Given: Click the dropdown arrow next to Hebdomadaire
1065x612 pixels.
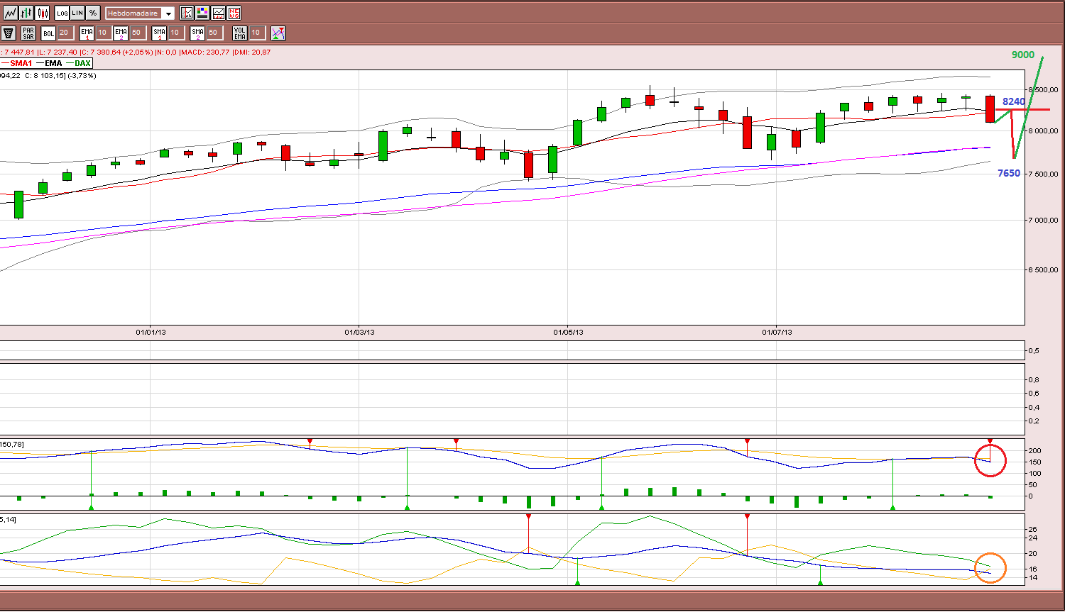Looking at the screenshot, I should 168,13.
